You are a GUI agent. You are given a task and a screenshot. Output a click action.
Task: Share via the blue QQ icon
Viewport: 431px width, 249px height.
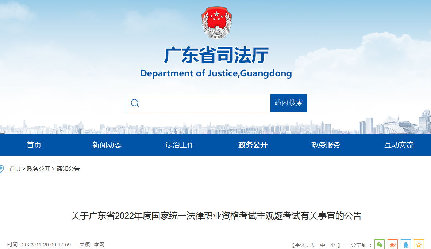point(406,245)
